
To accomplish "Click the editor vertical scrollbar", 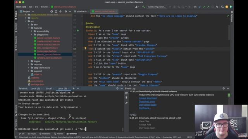I will coord(229,32).
